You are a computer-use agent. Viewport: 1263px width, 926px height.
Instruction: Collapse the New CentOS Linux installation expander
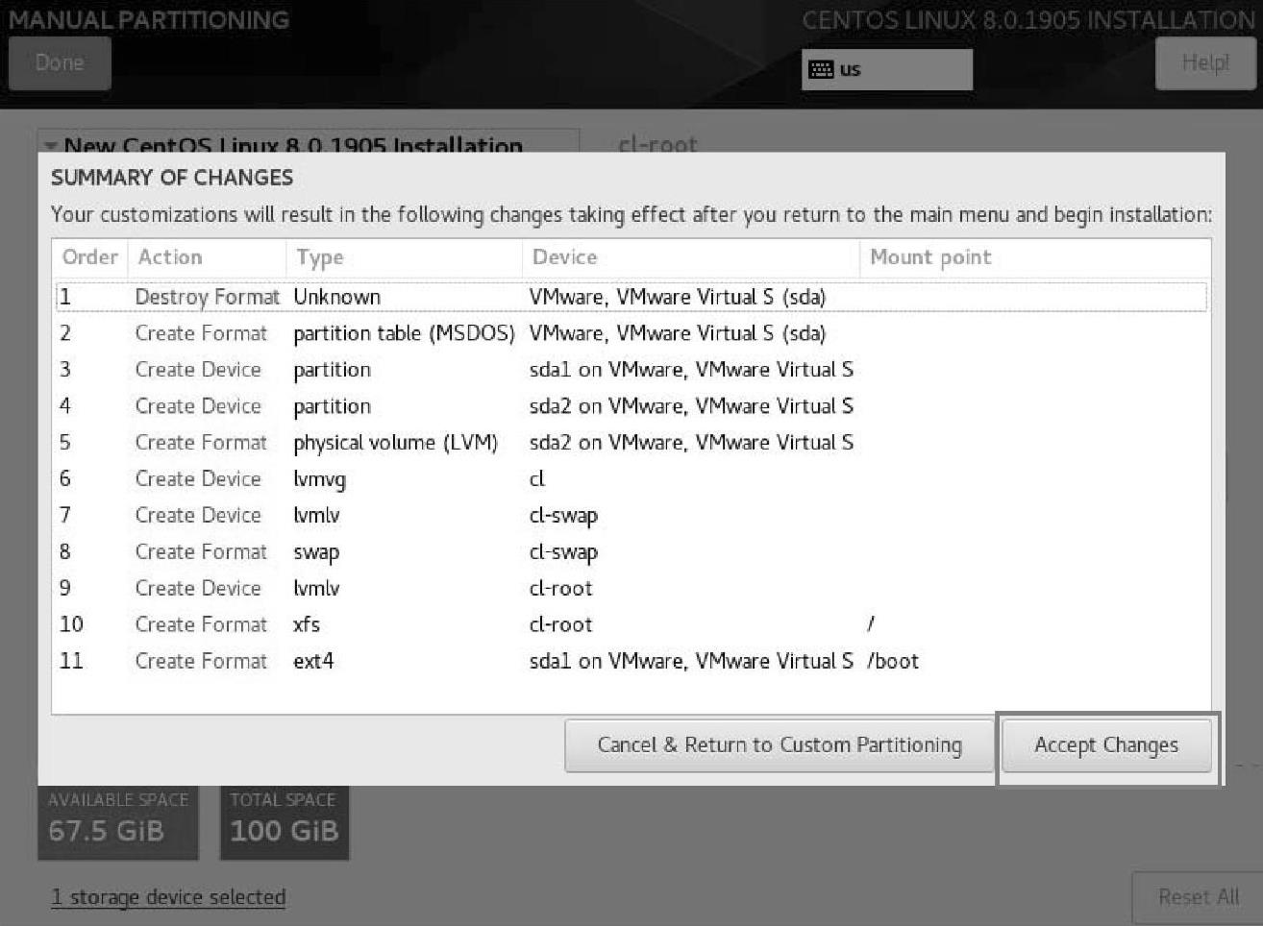51,146
